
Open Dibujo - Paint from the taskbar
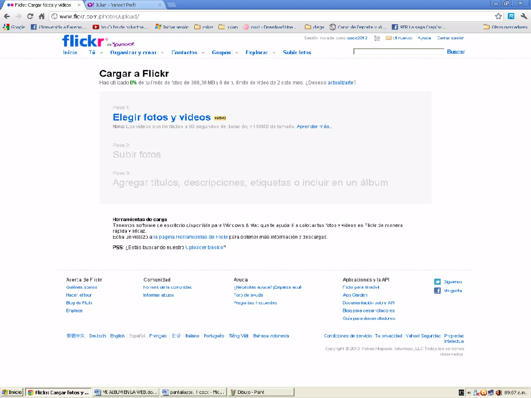(x=261, y=392)
